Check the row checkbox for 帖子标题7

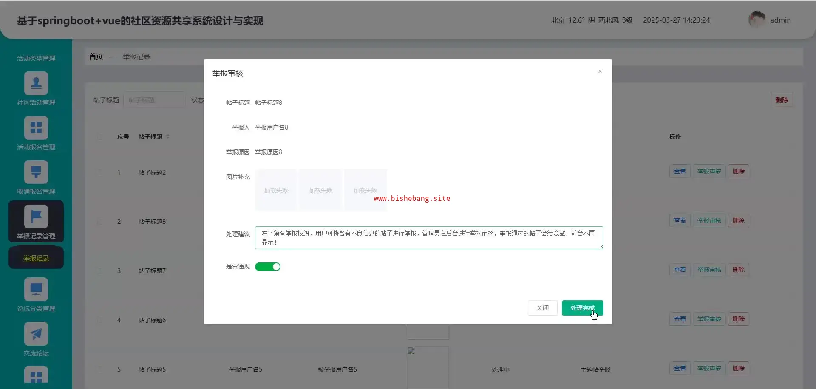[99, 271]
